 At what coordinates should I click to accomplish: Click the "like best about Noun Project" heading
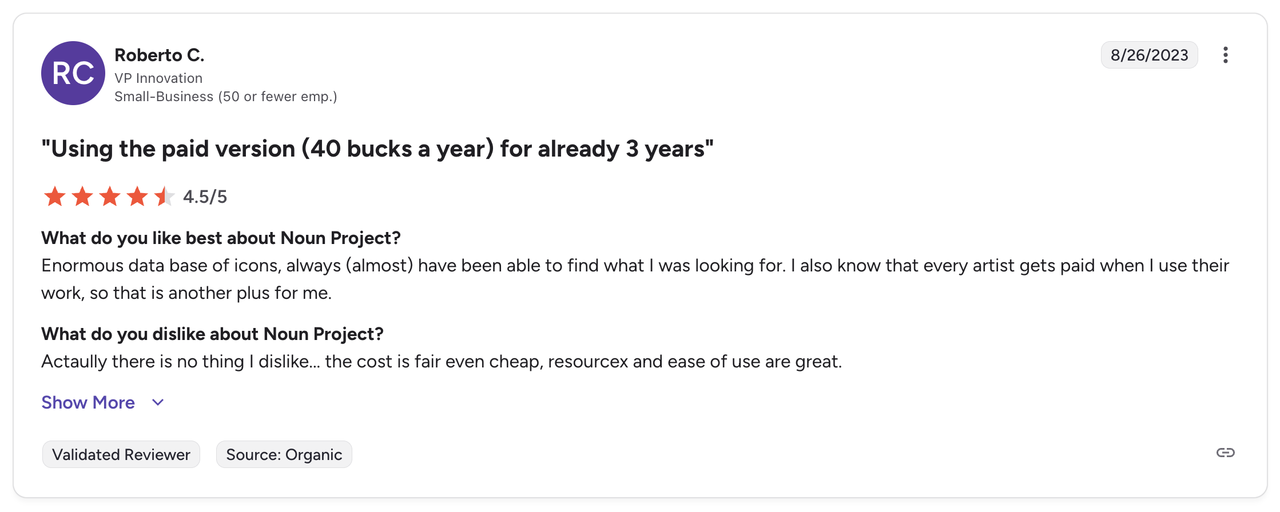(221, 238)
